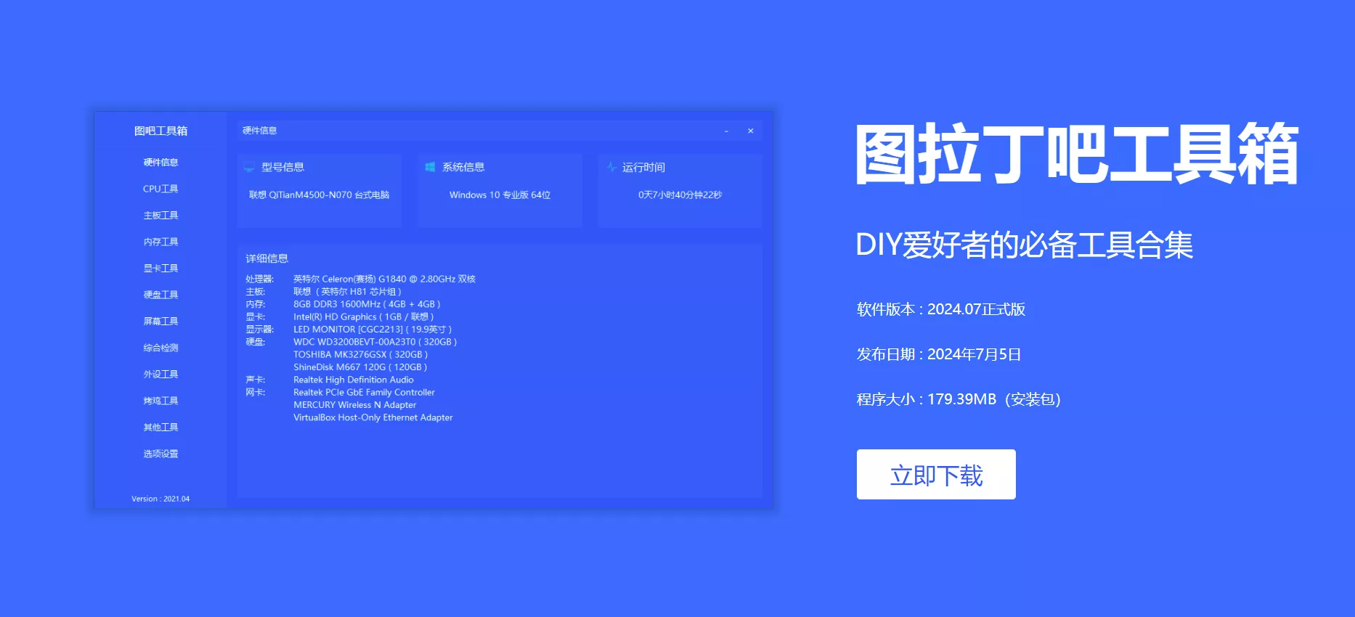Close the 硬件信息 window

(x=751, y=131)
